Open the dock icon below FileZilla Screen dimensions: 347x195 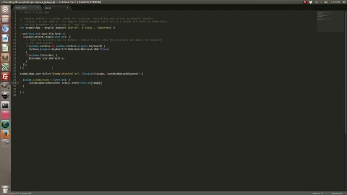pyautogui.click(x=5, y=86)
